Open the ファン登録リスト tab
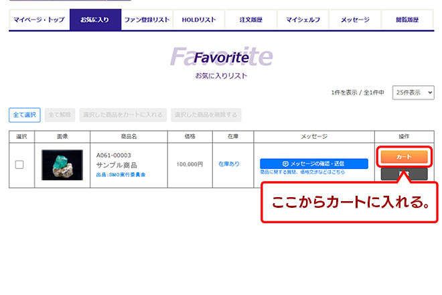This screenshot has width=442, height=295. coord(147,20)
